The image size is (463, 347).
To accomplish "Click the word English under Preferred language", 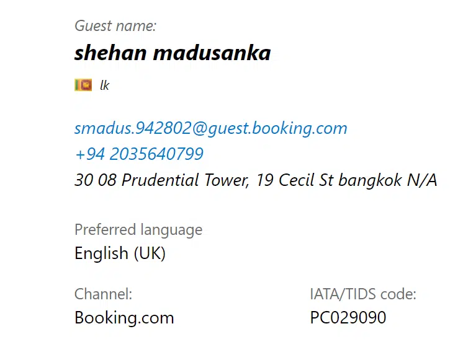I will [x=101, y=253].
